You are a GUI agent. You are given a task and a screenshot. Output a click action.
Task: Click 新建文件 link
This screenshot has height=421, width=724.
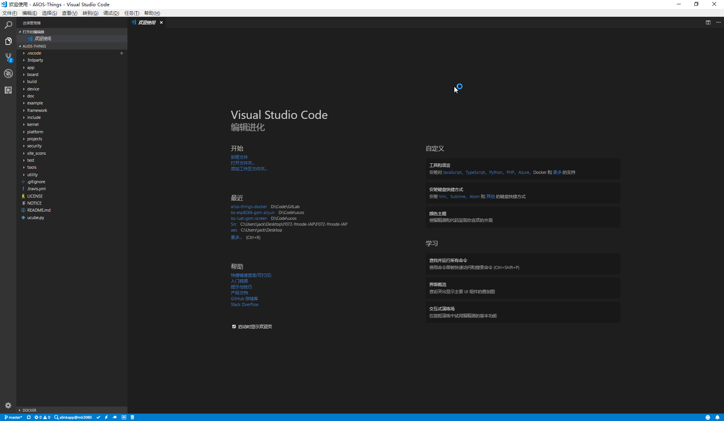point(239,157)
